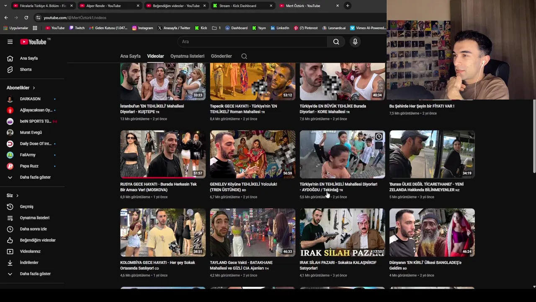Activate voice search microphone
This screenshot has height=302, width=536.
355,42
